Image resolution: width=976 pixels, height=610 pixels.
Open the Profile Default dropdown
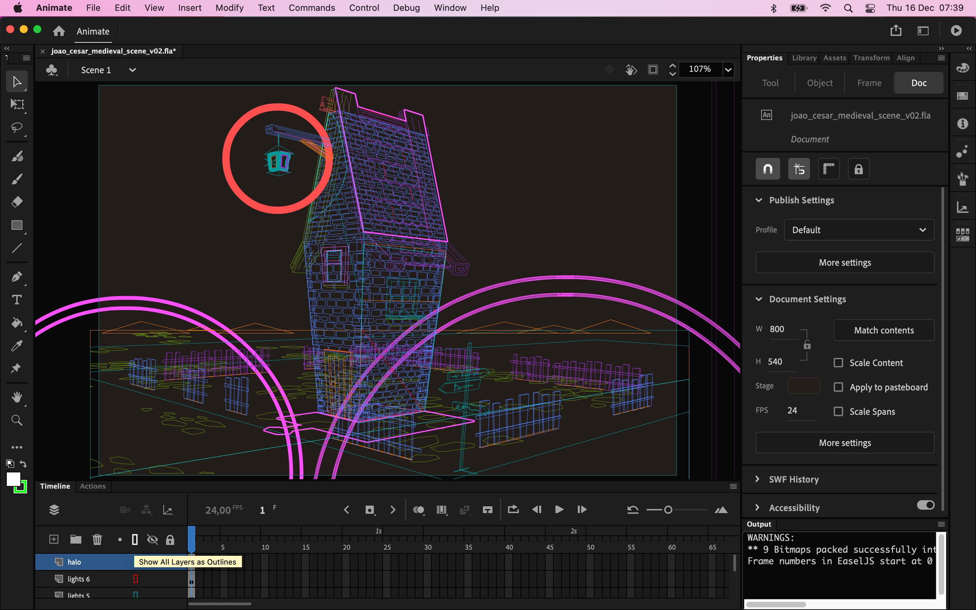(x=859, y=230)
